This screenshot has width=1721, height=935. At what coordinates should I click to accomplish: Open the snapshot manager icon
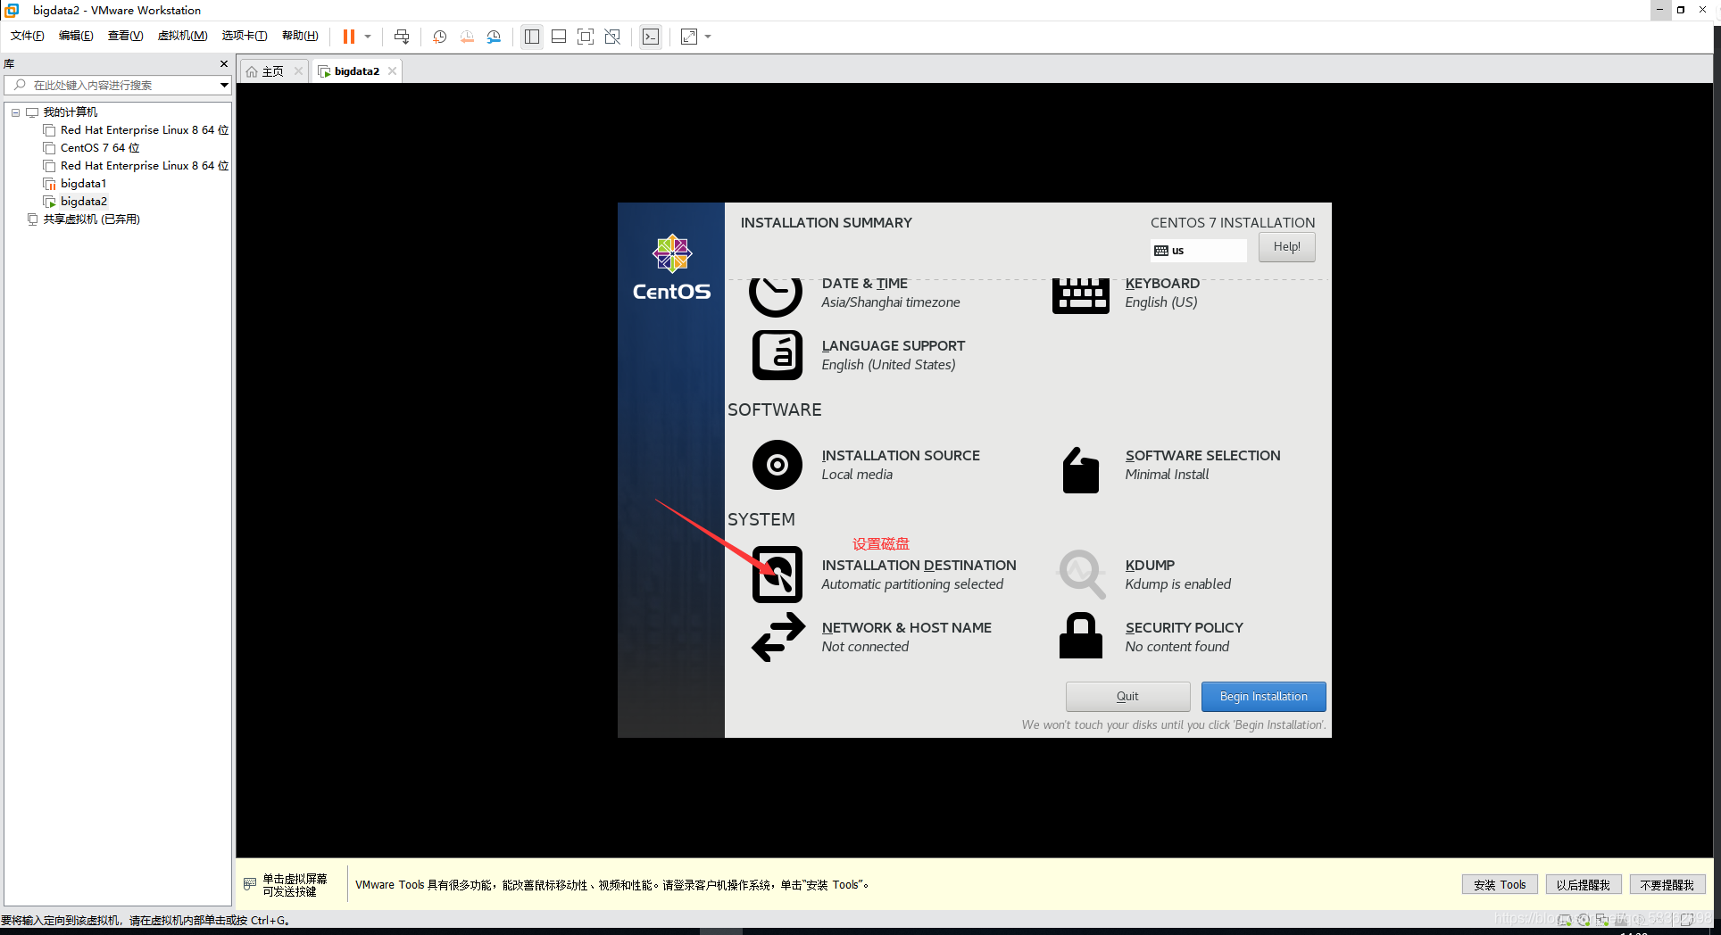pyautogui.click(x=494, y=37)
